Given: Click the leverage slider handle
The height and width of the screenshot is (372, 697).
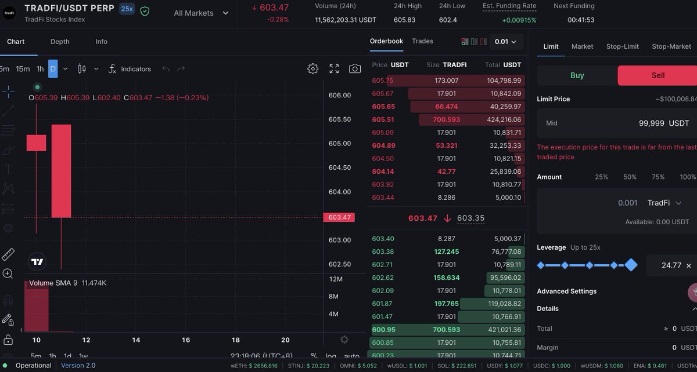Looking at the screenshot, I should pyautogui.click(x=631, y=265).
